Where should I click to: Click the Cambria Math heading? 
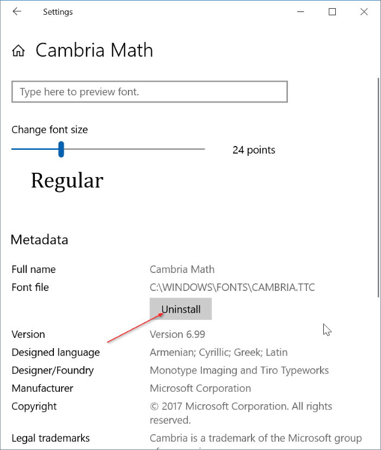tap(94, 50)
